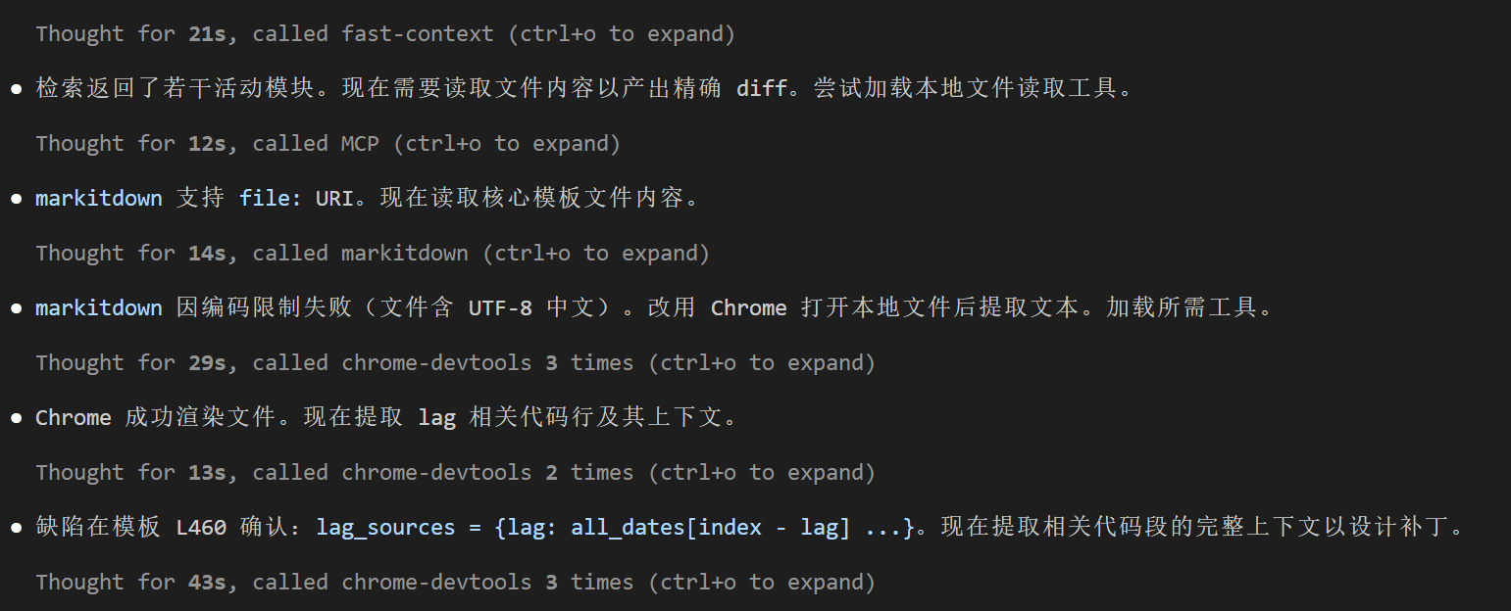Click the bold UTF-8 text
1511x611 pixels.
tap(500, 307)
